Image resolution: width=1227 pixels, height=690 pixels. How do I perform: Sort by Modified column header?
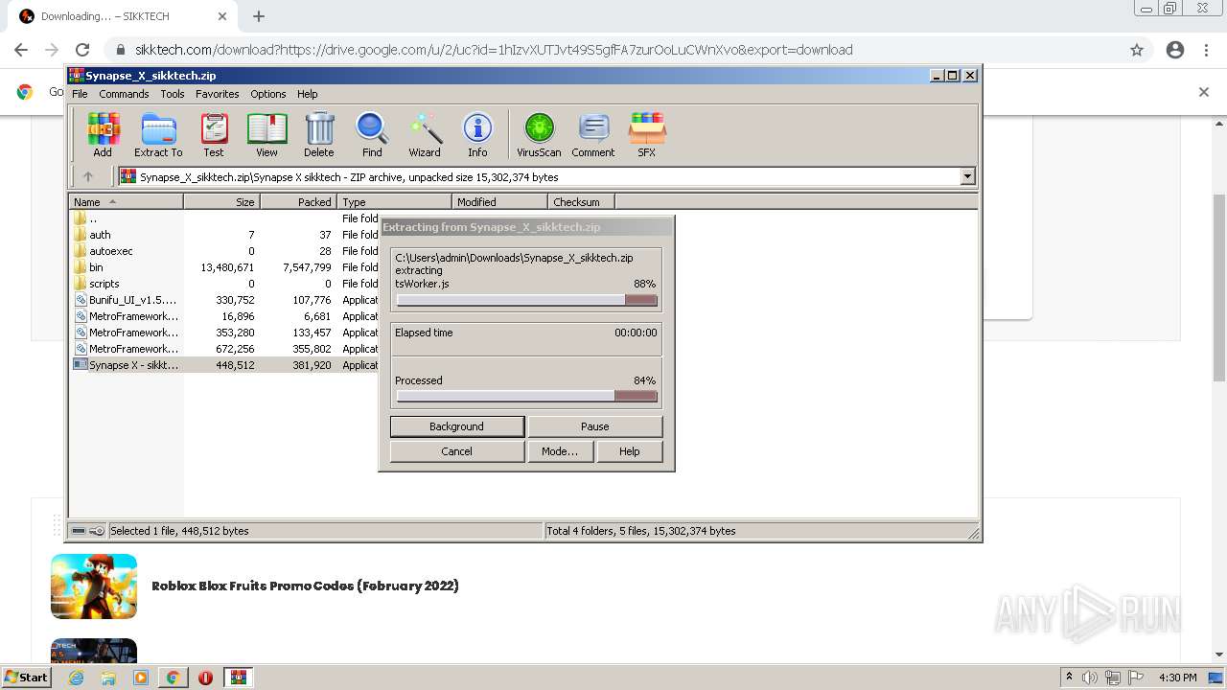499,201
